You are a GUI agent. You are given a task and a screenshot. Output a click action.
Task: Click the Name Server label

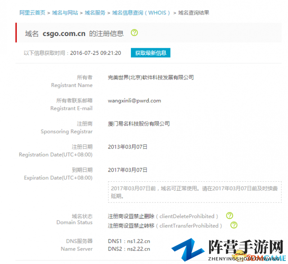click(x=77, y=249)
